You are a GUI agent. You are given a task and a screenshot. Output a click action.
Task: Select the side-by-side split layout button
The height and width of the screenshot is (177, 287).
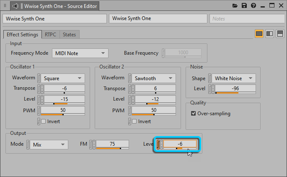(x=269, y=34)
